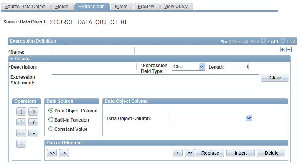The height and width of the screenshot is (165, 302).
Task: Select the Built-In Function radio option
Action: 51,120
